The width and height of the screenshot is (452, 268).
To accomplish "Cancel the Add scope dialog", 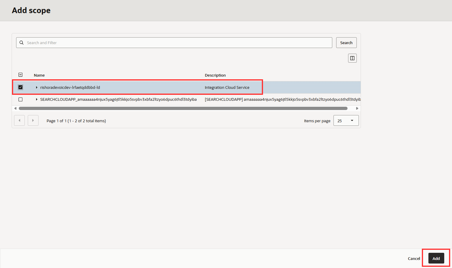I will point(414,258).
